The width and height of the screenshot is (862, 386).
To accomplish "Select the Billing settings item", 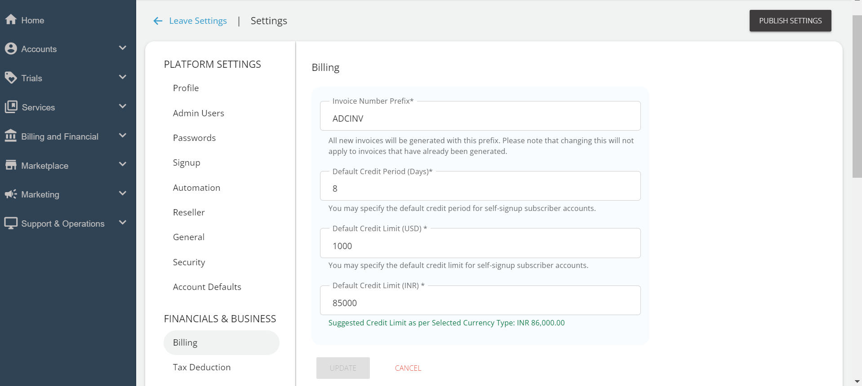I will pyautogui.click(x=222, y=342).
